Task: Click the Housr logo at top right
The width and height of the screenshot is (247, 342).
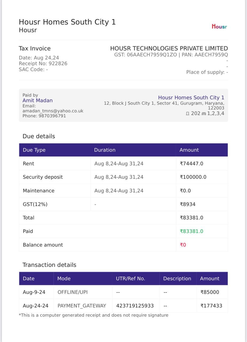Action: pos(219,26)
